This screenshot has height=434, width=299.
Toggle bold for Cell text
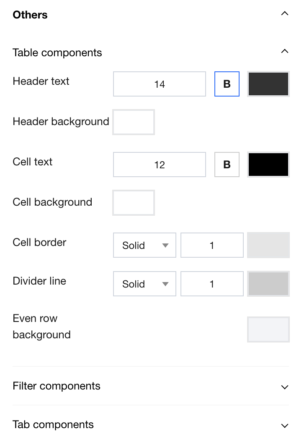[x=227, y=165]
